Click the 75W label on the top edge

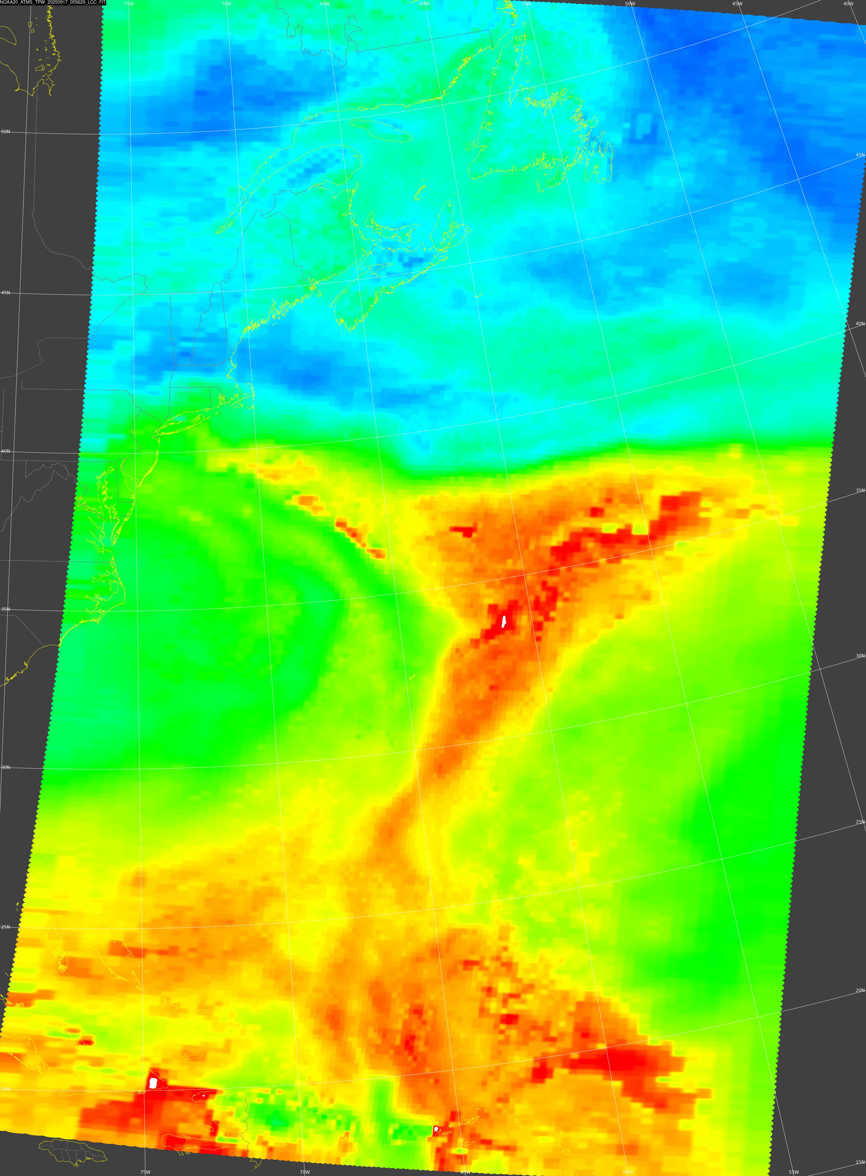point(128,4)
